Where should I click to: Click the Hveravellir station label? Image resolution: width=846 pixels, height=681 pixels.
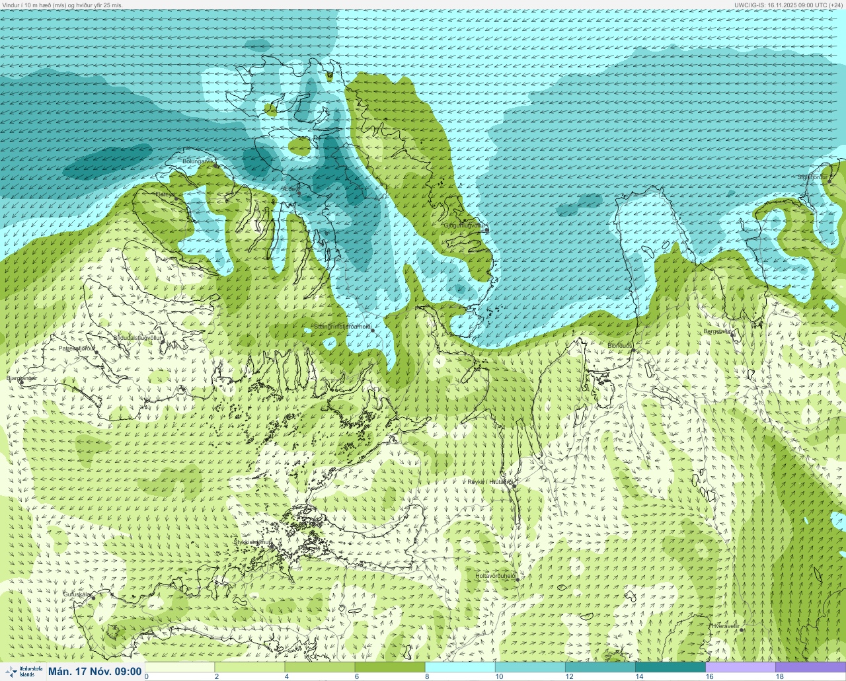coord(724,625)
